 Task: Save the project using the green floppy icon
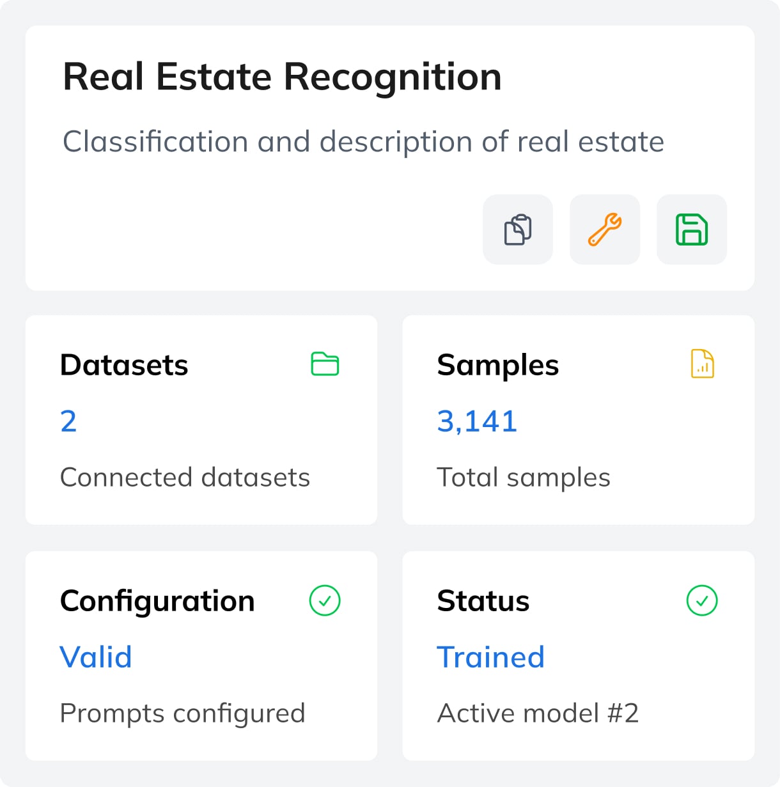(692, 230)
